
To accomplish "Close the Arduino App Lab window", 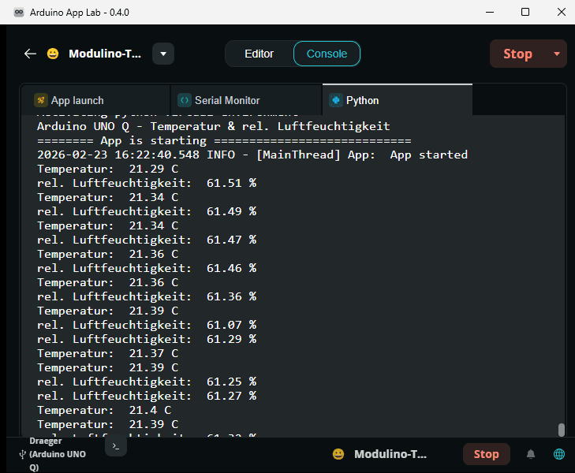I will (x=561, y=12).
